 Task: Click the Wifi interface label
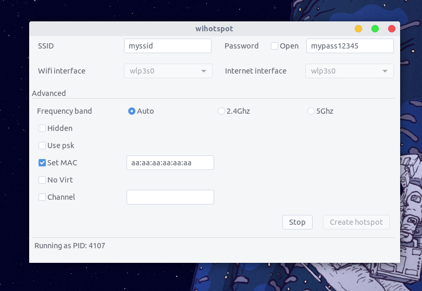[61, 71]
